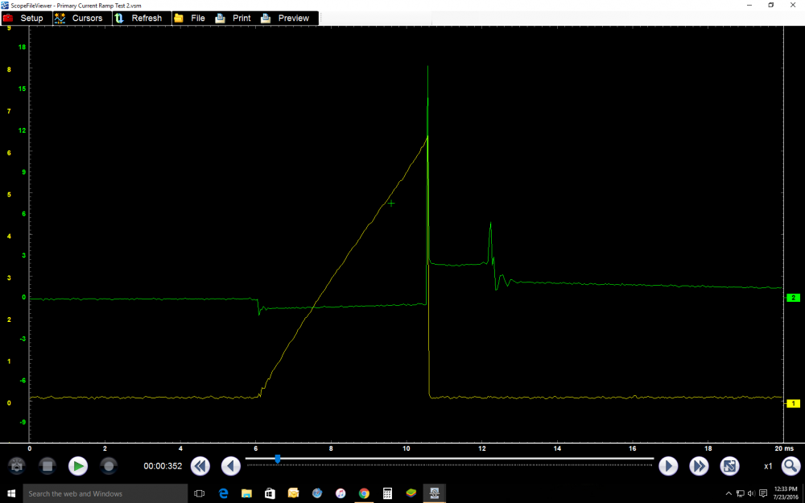
Task: Click the playback position slider handle
Action: tap(278, 459)
